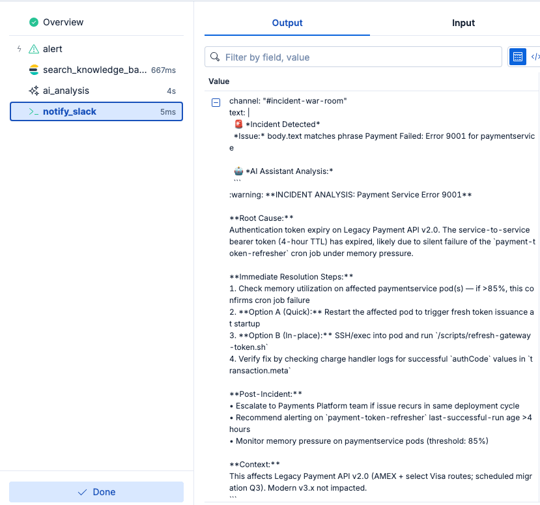
Task: Click the green checkmark beside Overview
Action: tap(33, 22)
